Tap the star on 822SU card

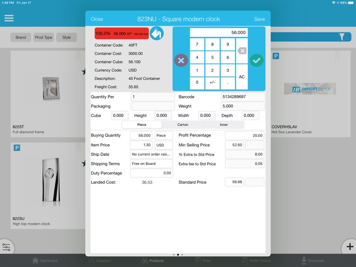[x=84, y=163]
